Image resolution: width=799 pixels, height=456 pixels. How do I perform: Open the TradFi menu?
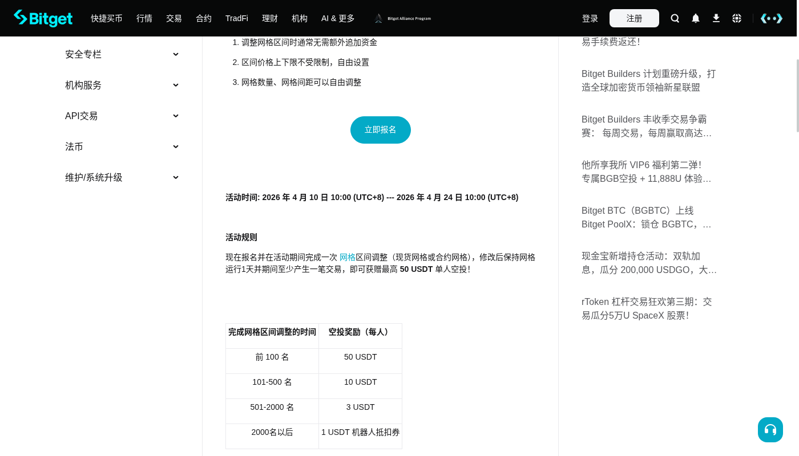click(237, 18)
